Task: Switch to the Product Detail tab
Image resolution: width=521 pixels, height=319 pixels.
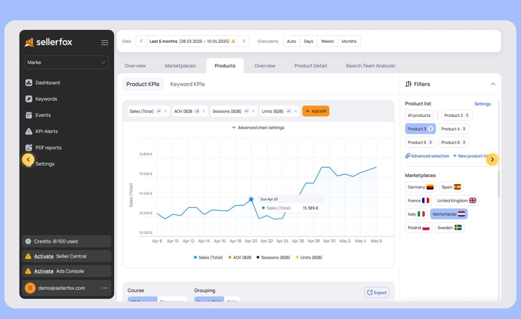Action: [310, 66]
